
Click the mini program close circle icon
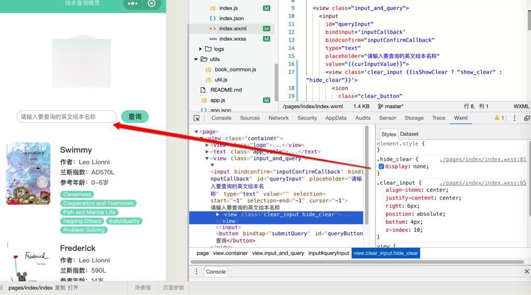tap(152, 4)
